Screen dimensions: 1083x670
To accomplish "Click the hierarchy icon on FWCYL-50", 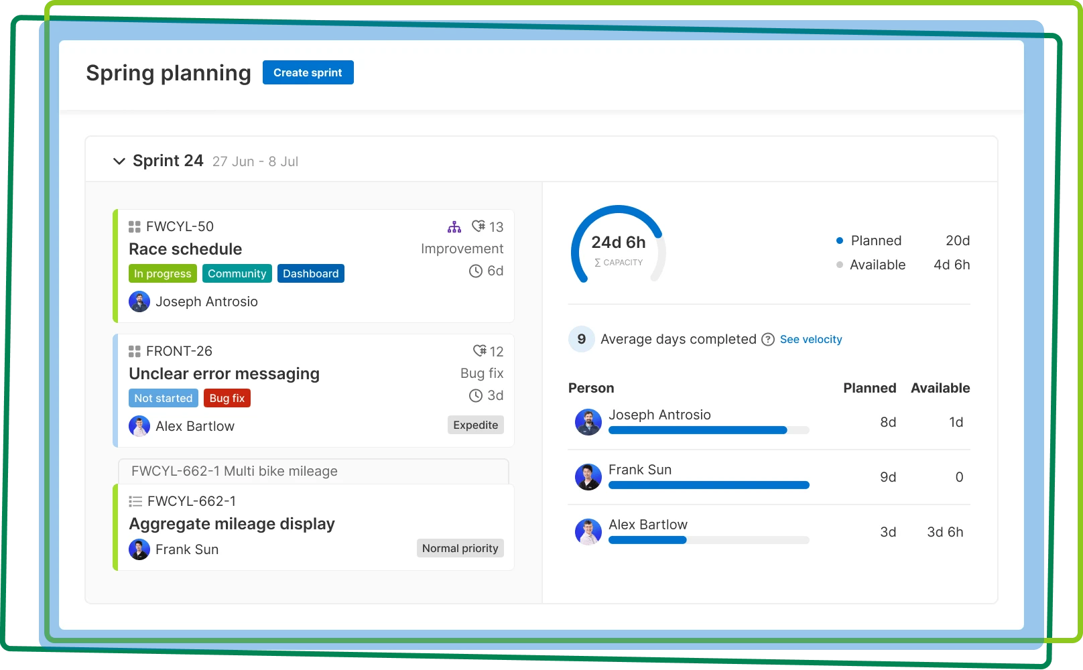I will click(x=454, y=226).
